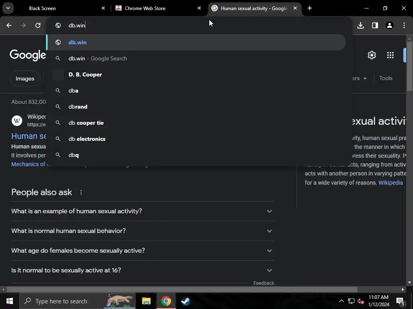Open Google quick settings gear icon
This screenshot has width=413, height=309.
point(371,55)
